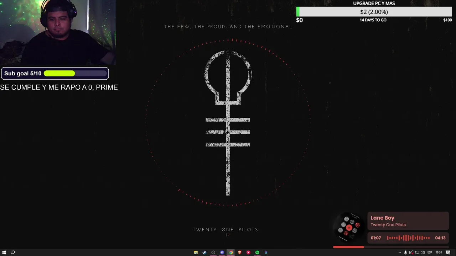456x256 pixels.
Task: Switch the ESP input language
Action: click(x=430, y=252)
